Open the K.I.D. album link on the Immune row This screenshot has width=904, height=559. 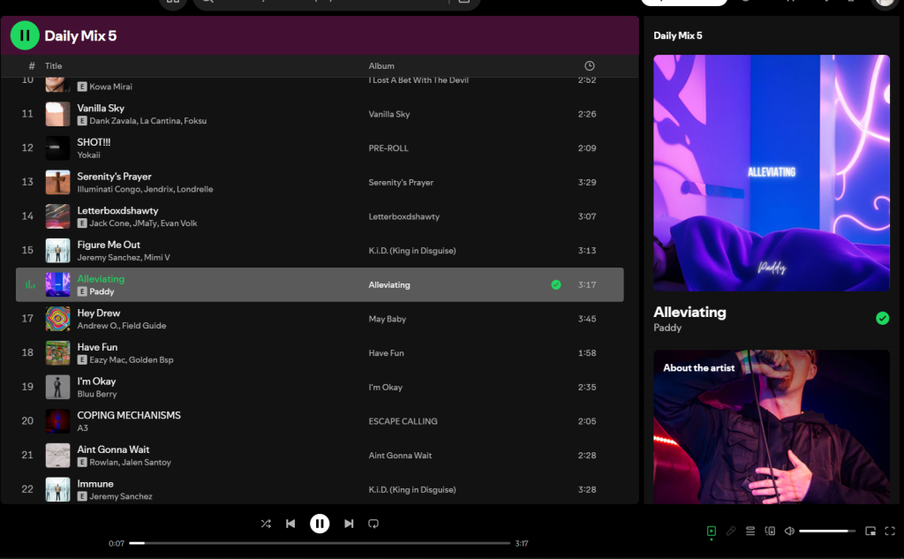[412, 490]
